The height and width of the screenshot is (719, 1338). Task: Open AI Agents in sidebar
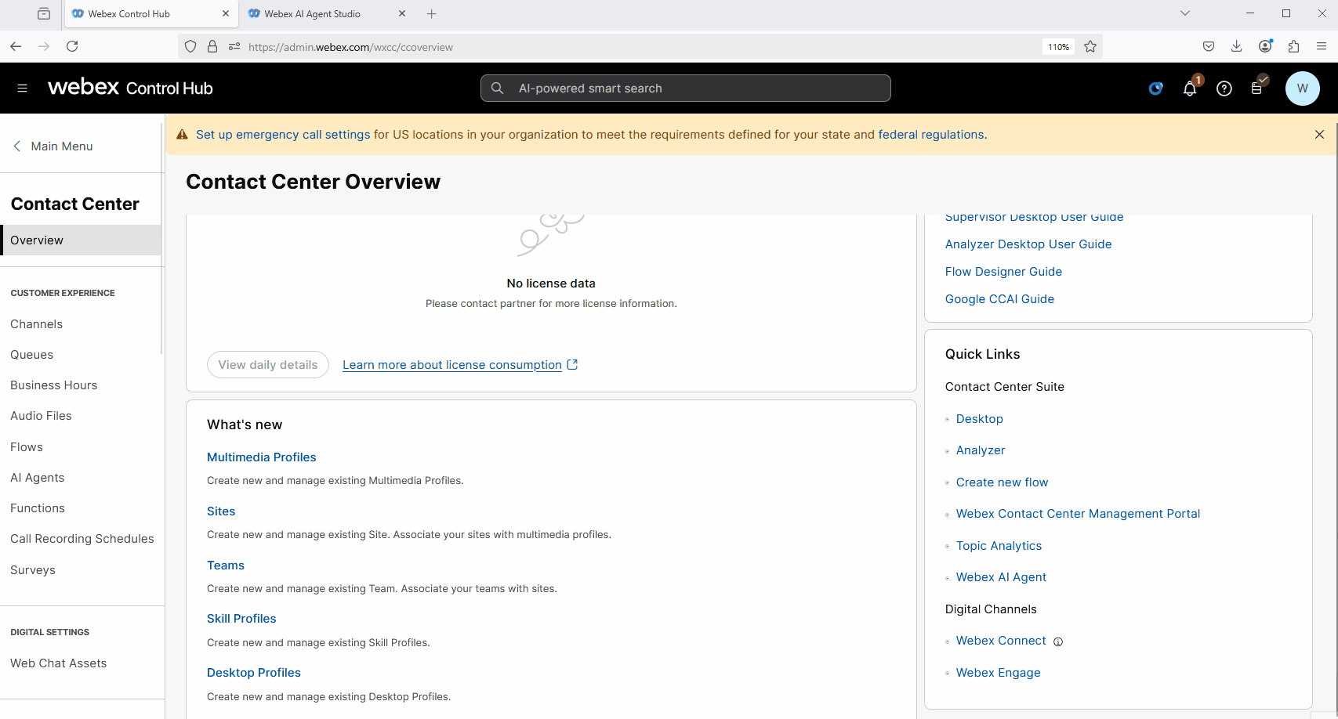point(38,478)
